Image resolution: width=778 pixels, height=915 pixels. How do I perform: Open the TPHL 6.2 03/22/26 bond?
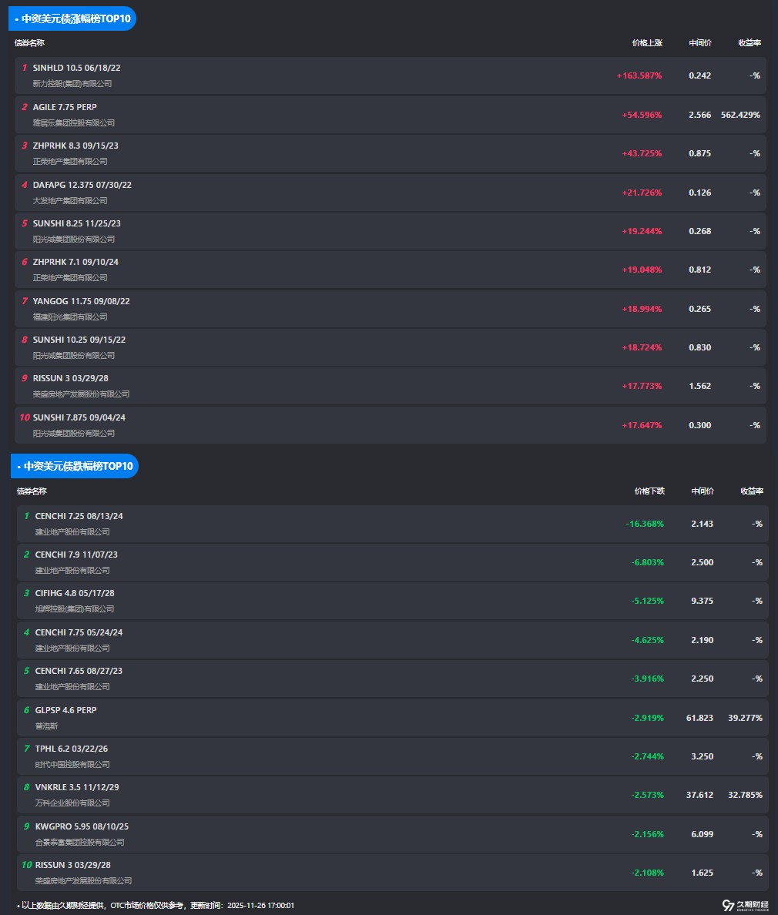[x=71, y=749]
